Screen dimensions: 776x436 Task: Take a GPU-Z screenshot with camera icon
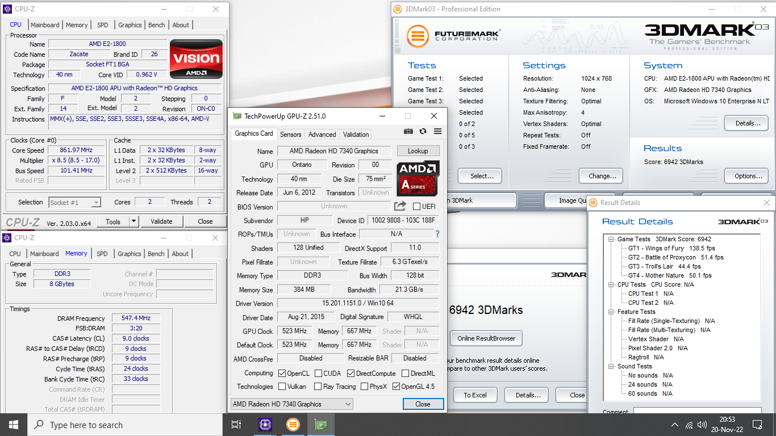tap(408, 131)
